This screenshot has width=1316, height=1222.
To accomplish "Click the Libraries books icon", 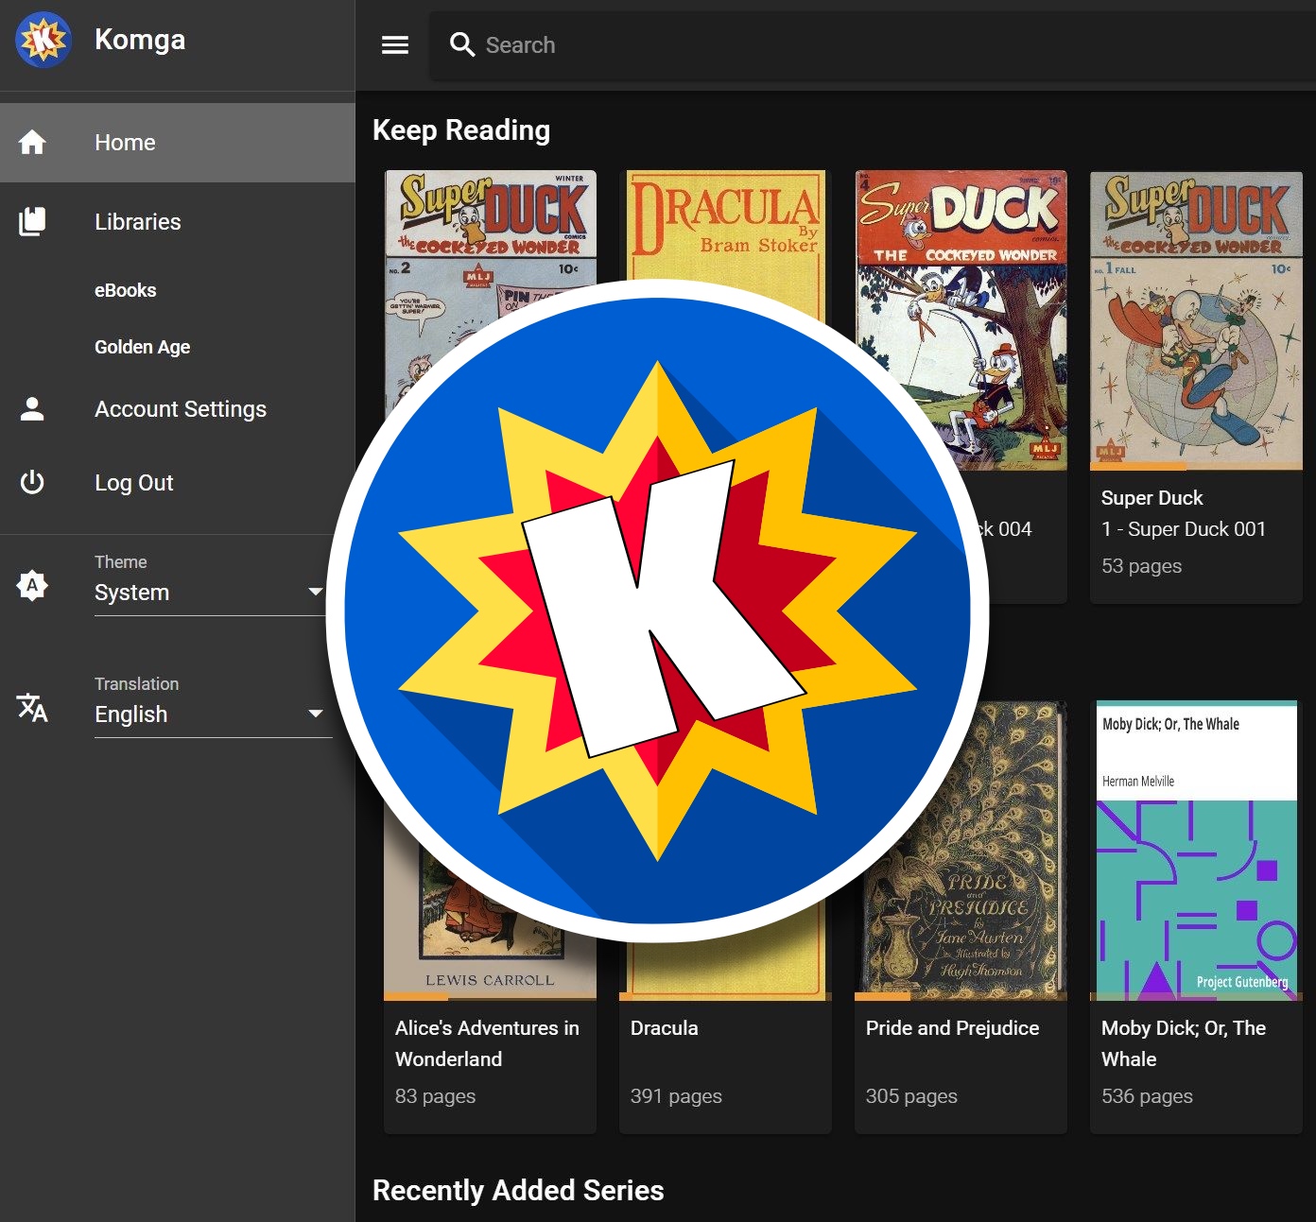I will pos(32,222).
